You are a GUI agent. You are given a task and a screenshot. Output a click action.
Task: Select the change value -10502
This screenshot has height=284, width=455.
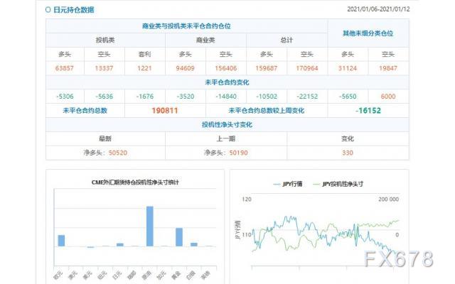(267, 97)
